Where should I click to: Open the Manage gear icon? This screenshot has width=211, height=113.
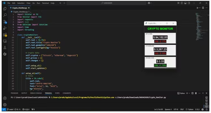pyautogui.click(x=5, y=105)
